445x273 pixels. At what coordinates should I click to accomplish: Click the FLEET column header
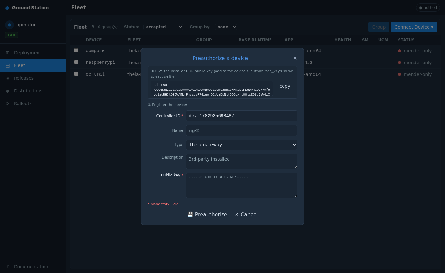tap(134, 40)
